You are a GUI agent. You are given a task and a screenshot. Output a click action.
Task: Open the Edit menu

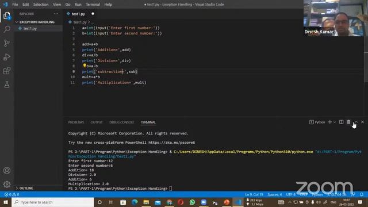coord(25,5)
